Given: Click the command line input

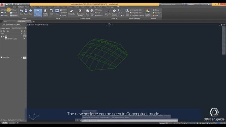Looking at the screenshot, I should (x=129, y=120).
